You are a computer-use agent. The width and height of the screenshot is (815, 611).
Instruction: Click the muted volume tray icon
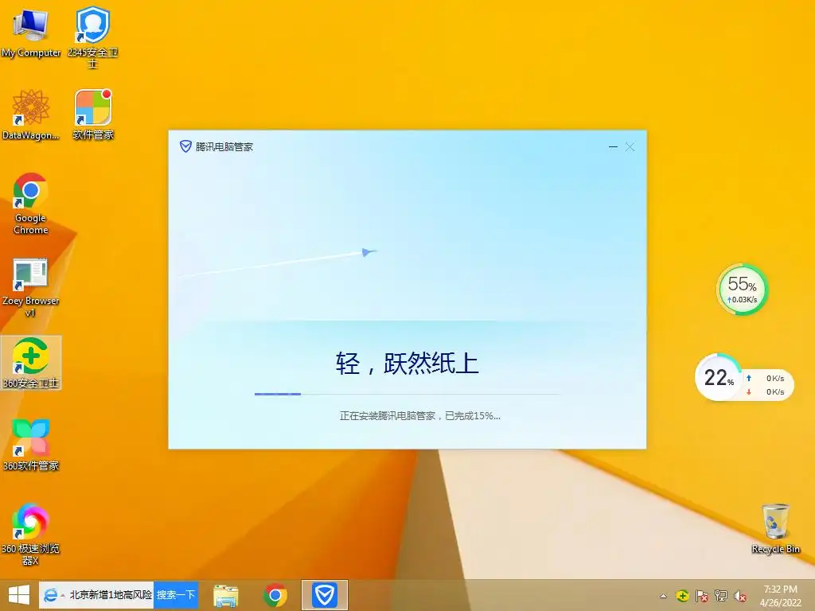pyautogui.click(x=740, y=596)
